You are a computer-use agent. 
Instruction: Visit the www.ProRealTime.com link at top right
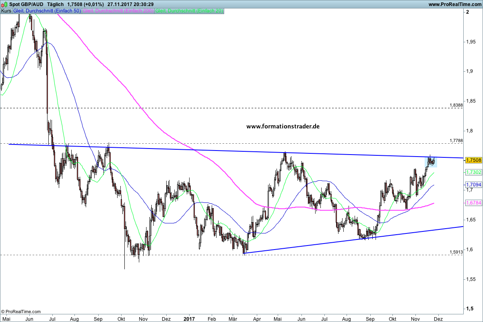pos(455,4)
